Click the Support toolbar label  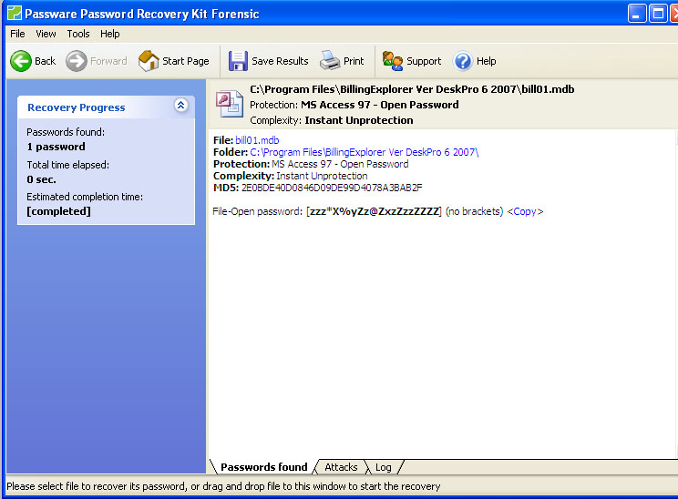click(424, 61)
